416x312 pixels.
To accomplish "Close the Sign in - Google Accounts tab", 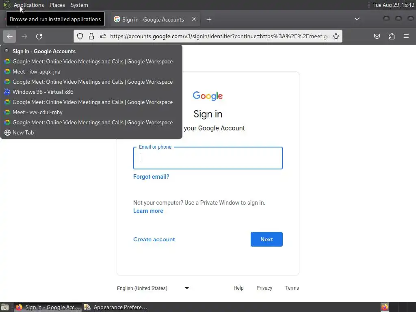I will [194, 19].
